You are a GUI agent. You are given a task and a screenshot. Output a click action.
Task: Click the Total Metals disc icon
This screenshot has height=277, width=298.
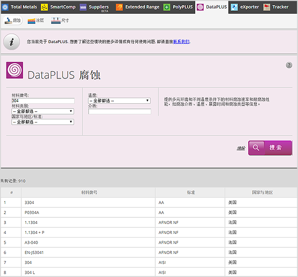(5, 7)
